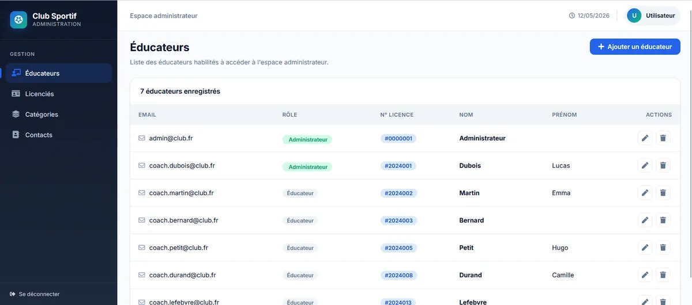Click the clock icon beside the date
Image resolution: width=692 pixels, height=305 pixels.
click(x=572, y=16)
